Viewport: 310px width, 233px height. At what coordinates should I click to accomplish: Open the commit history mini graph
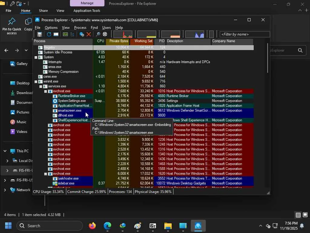(x=147, y=34)
